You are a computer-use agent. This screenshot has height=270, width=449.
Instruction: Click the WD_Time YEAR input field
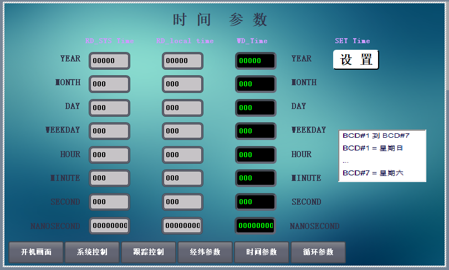pyautogui.click(x=256, y=61)
